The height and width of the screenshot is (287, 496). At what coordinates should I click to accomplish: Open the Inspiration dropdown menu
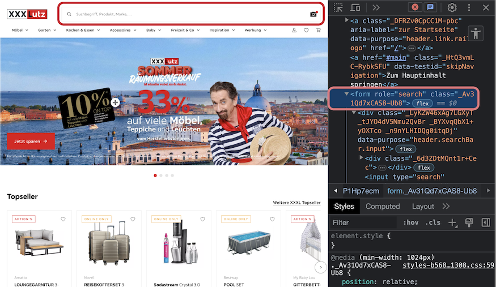pos(222,31)
